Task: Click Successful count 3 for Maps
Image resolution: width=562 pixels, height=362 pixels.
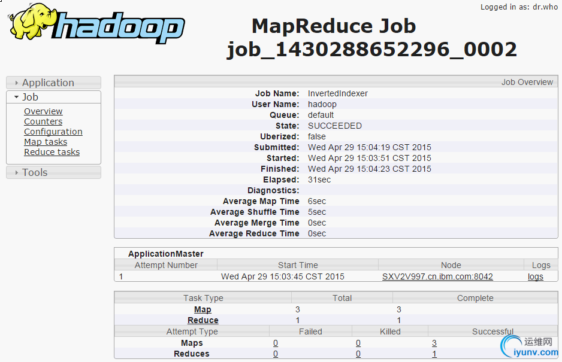Action: (x=434, y=343)
